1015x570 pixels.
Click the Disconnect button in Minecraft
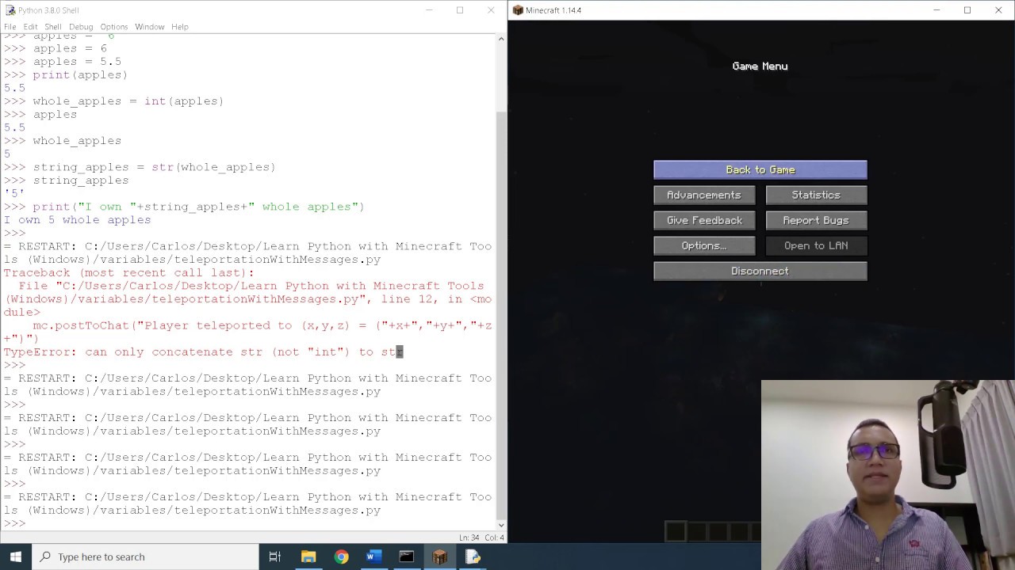pos(760,271)
